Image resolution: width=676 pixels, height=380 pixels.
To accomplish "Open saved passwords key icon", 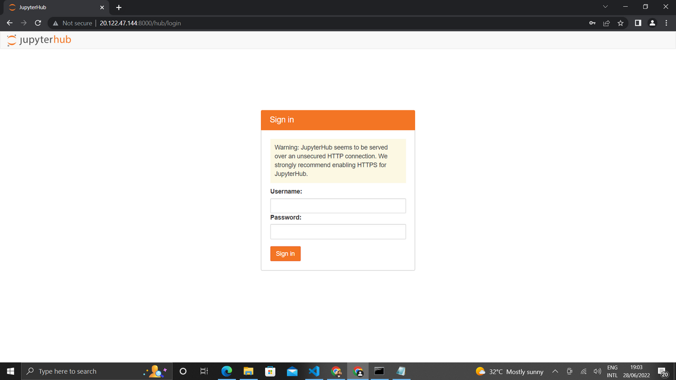I will coord(593,23).
